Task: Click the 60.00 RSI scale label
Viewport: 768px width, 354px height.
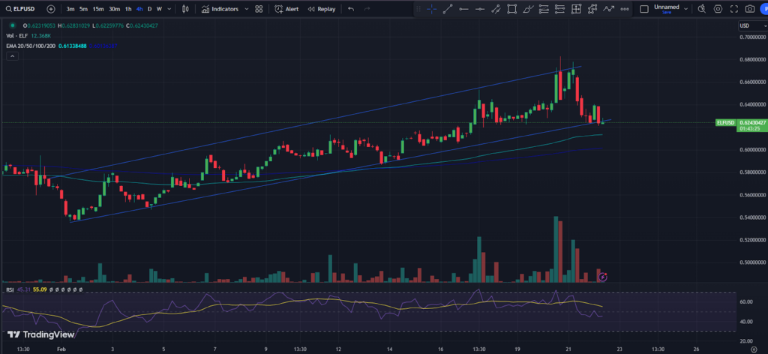Action: (746, 302)
